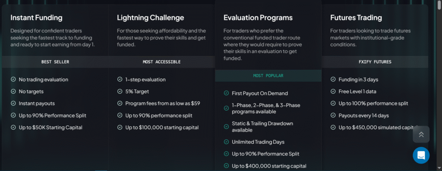442x171 pixels.
Task: Open the Evaluation Programs card heading
Action: pyautogui.click(x=258, y=18)
